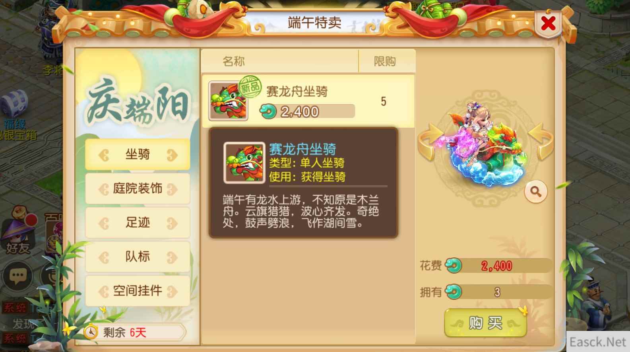The image size is (630, 352).
Task: Click the magnifier preview icon
Action: 536,192
